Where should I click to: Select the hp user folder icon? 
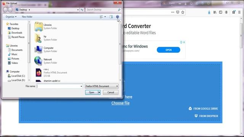coord(38,38)
